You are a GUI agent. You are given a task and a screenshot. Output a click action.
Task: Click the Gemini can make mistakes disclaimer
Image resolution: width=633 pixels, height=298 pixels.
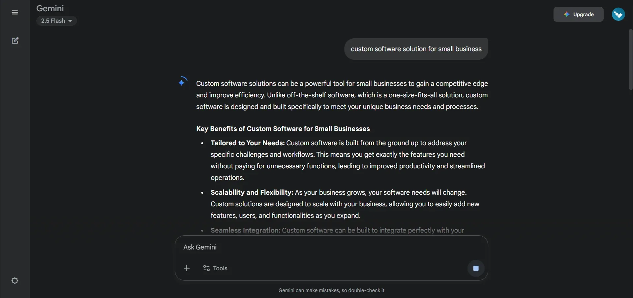331,290
